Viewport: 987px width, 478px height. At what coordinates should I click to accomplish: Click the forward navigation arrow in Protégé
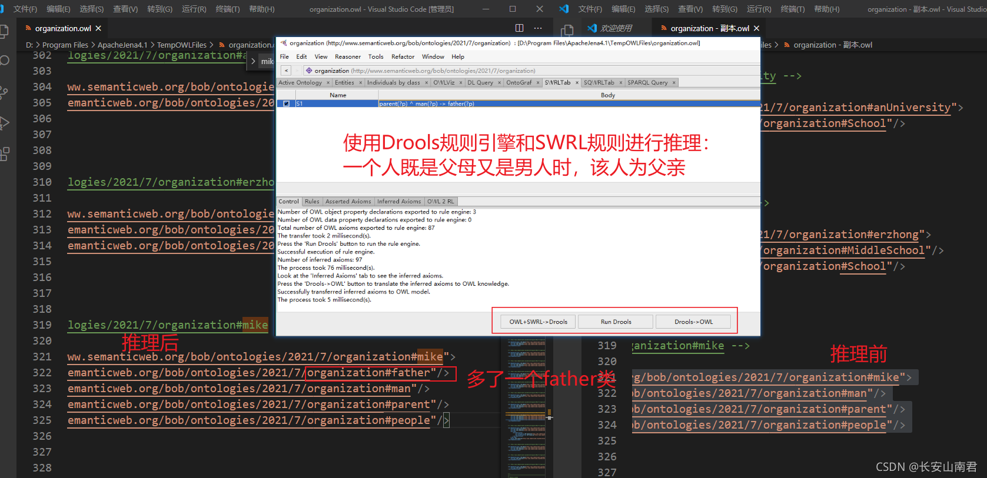coord(297,71)
